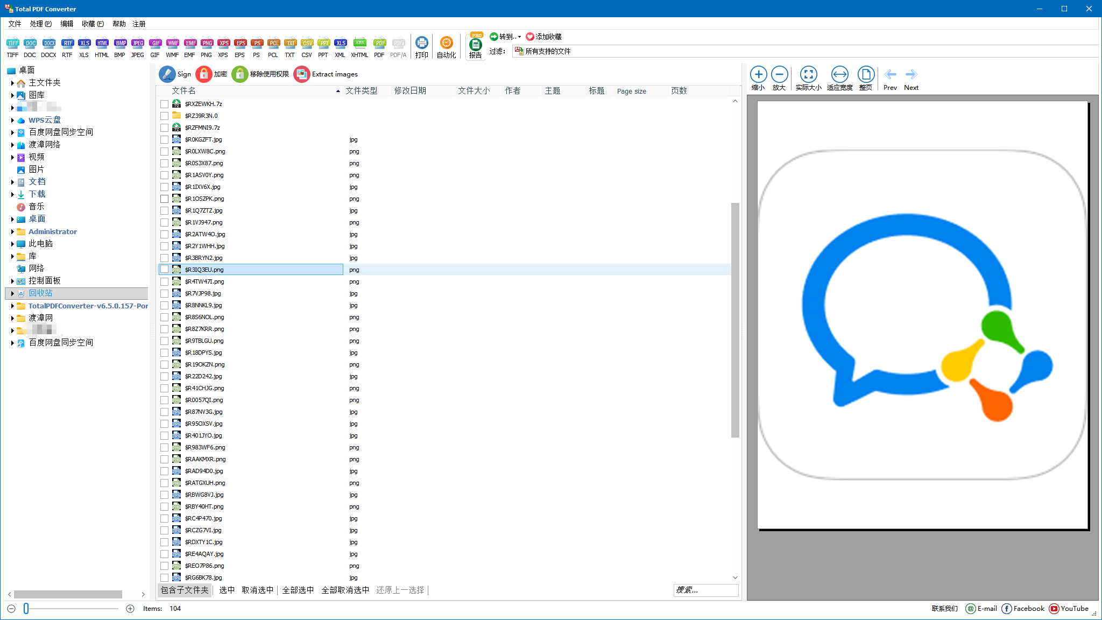Expand the WPS云盘 tree node

click(12, 120)
